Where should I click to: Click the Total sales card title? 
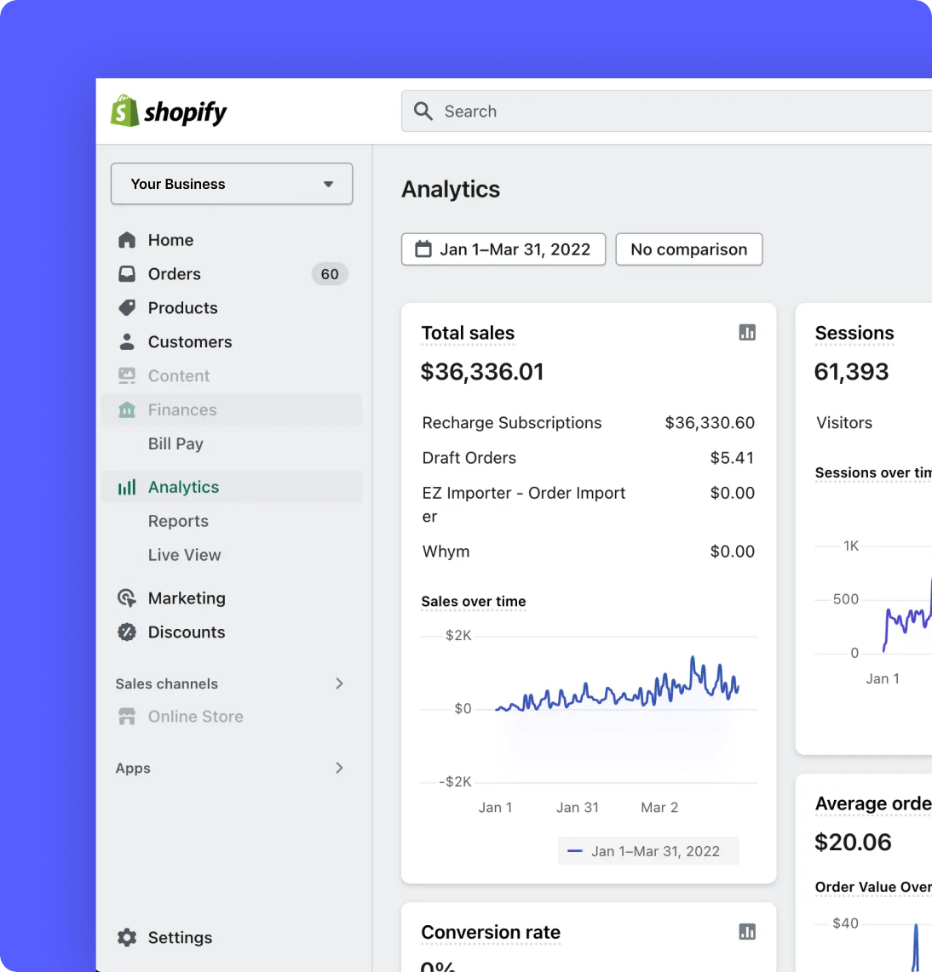(468, 333)
